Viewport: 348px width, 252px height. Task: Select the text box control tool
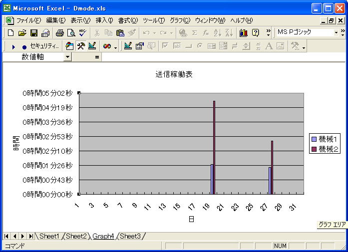pyautogui.click(x=177, y=46)
